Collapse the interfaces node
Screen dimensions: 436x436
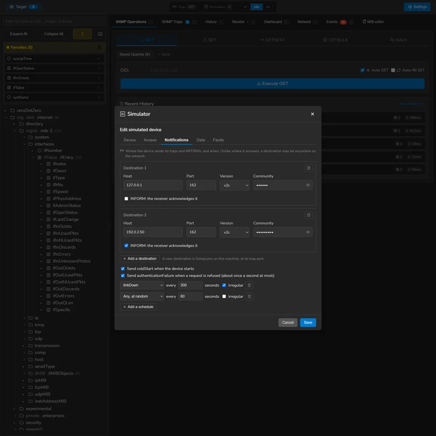pos(24,144)
